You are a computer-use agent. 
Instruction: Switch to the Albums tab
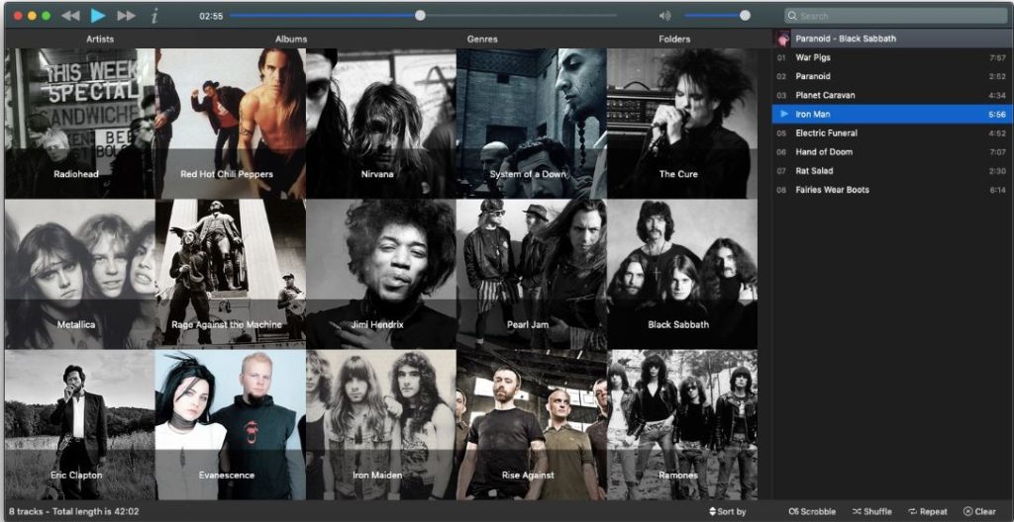point(291,39)
